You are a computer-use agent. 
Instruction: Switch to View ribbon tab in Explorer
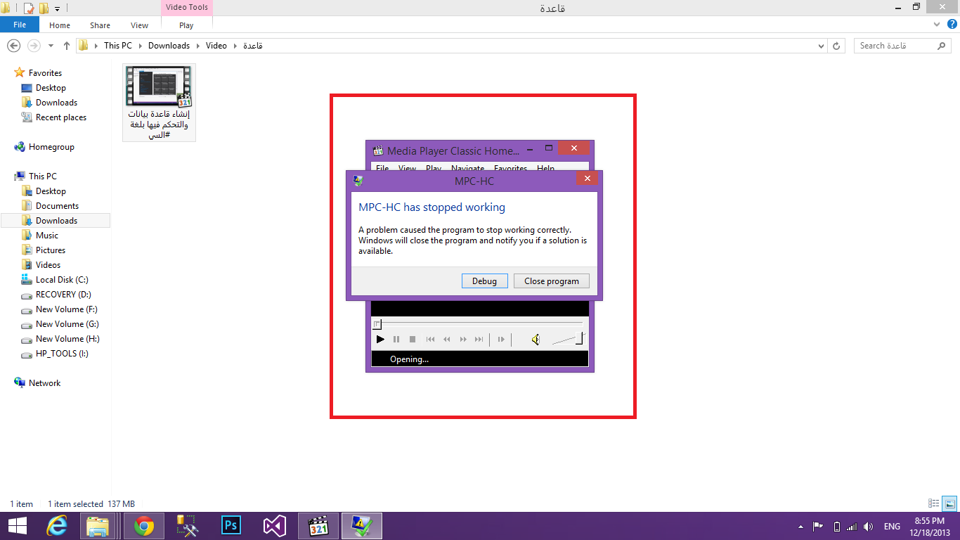point(139,25)
